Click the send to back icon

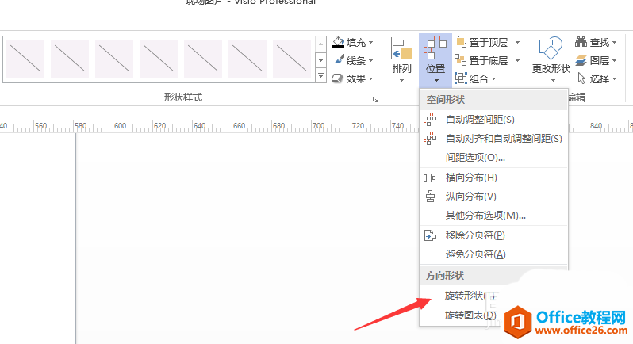click(460, 60)
